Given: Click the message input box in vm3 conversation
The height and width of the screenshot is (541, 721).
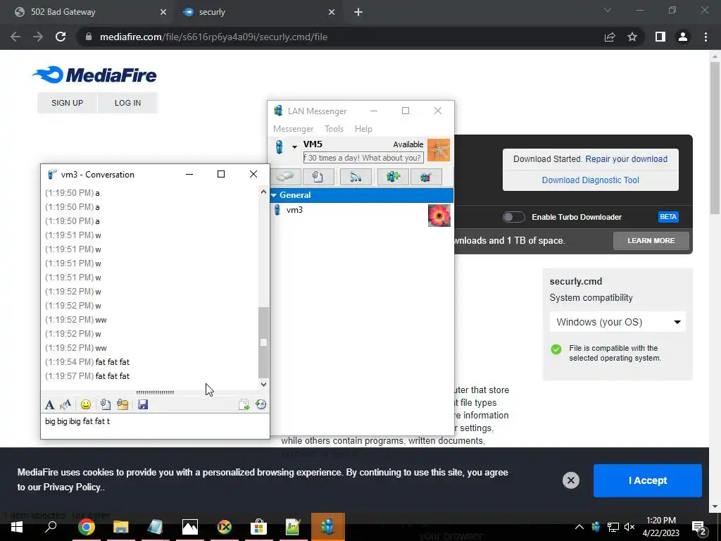Looking at the screenshot, I should click(155, 425).
